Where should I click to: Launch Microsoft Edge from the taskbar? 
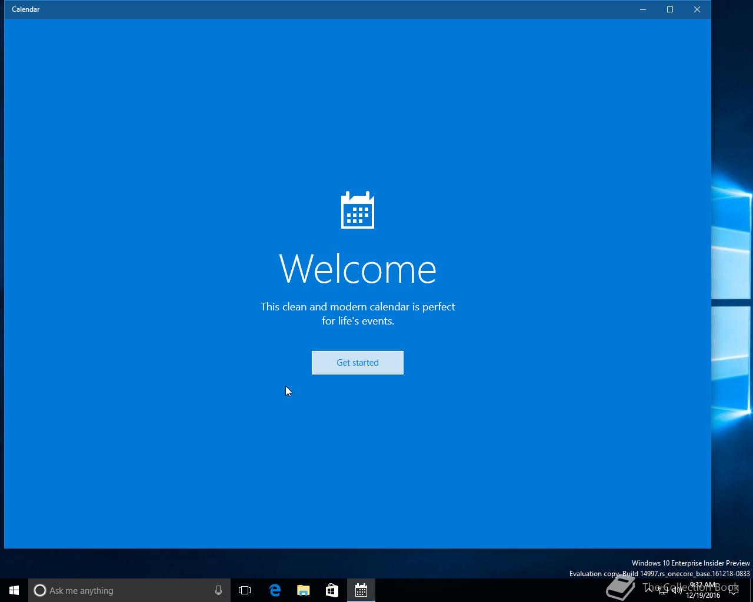click(275, 590)
